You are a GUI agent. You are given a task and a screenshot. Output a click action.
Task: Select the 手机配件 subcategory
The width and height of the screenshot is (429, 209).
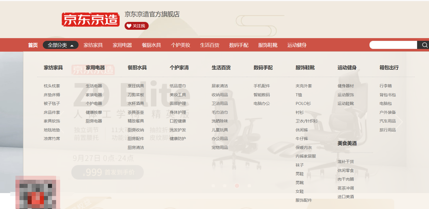coord(262,86)
